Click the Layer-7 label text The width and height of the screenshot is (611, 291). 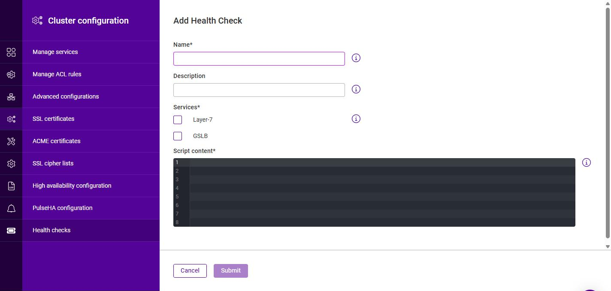pos(203,120)
